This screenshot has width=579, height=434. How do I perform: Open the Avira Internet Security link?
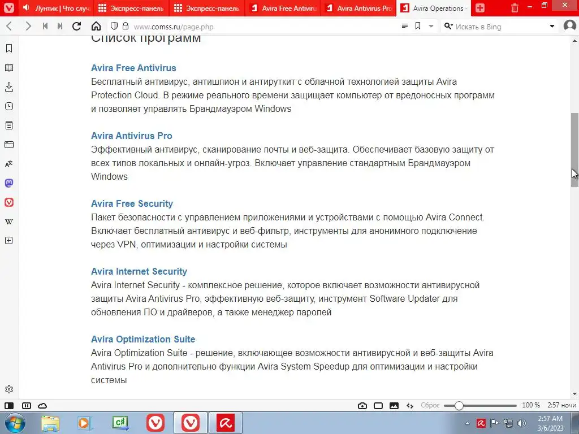tap(139, 272)
